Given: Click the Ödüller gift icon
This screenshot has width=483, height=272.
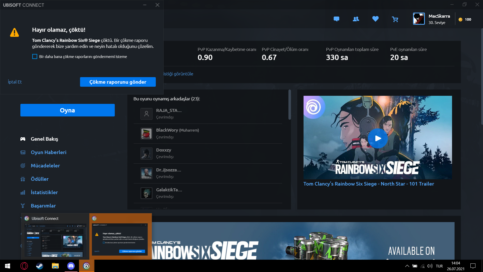Looking at the screenshot, I should pos(23,179).
